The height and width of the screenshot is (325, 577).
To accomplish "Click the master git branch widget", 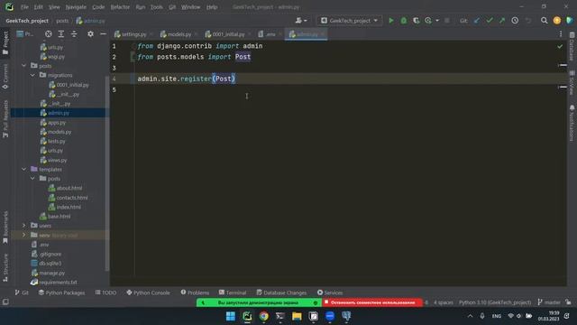I will 549,302.
